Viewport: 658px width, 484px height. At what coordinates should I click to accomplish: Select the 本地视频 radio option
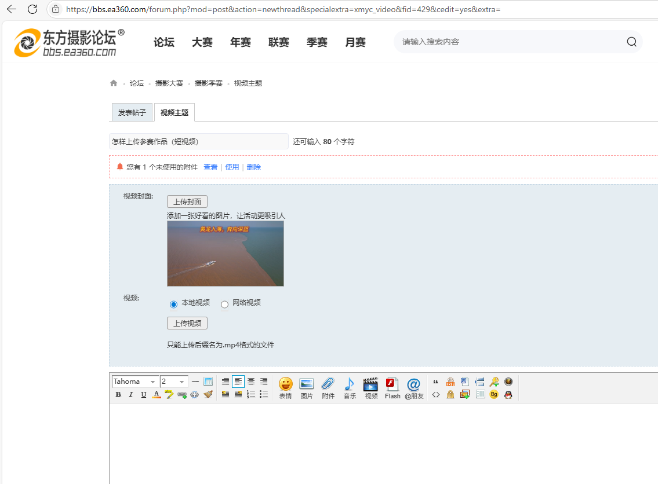(174, 304)
